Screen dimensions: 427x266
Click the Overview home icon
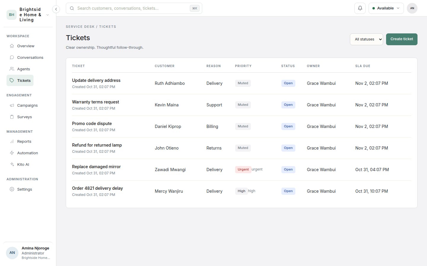coord(12,46)
